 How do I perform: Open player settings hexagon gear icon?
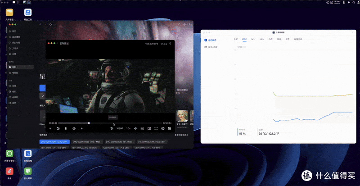tap(163, 128)
